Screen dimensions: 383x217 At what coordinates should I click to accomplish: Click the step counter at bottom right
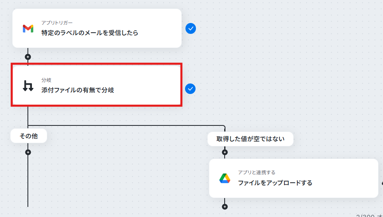pos(369,215)
